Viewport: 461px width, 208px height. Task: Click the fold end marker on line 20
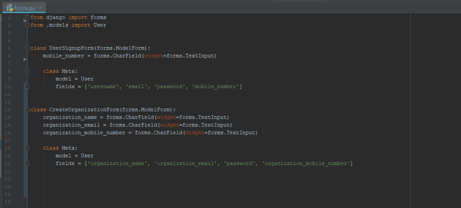27,163
